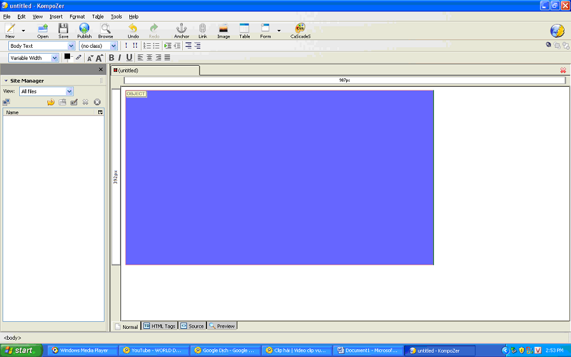Toggle Italic formatting
The height and width of the screenshot is (357, 571).
[119, 57]
